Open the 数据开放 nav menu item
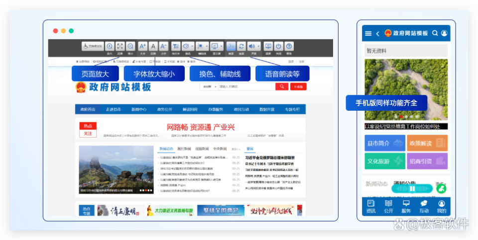 (267, 109)
